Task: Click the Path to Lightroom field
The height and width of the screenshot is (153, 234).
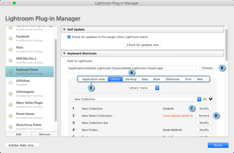Action: coord(132,68)
